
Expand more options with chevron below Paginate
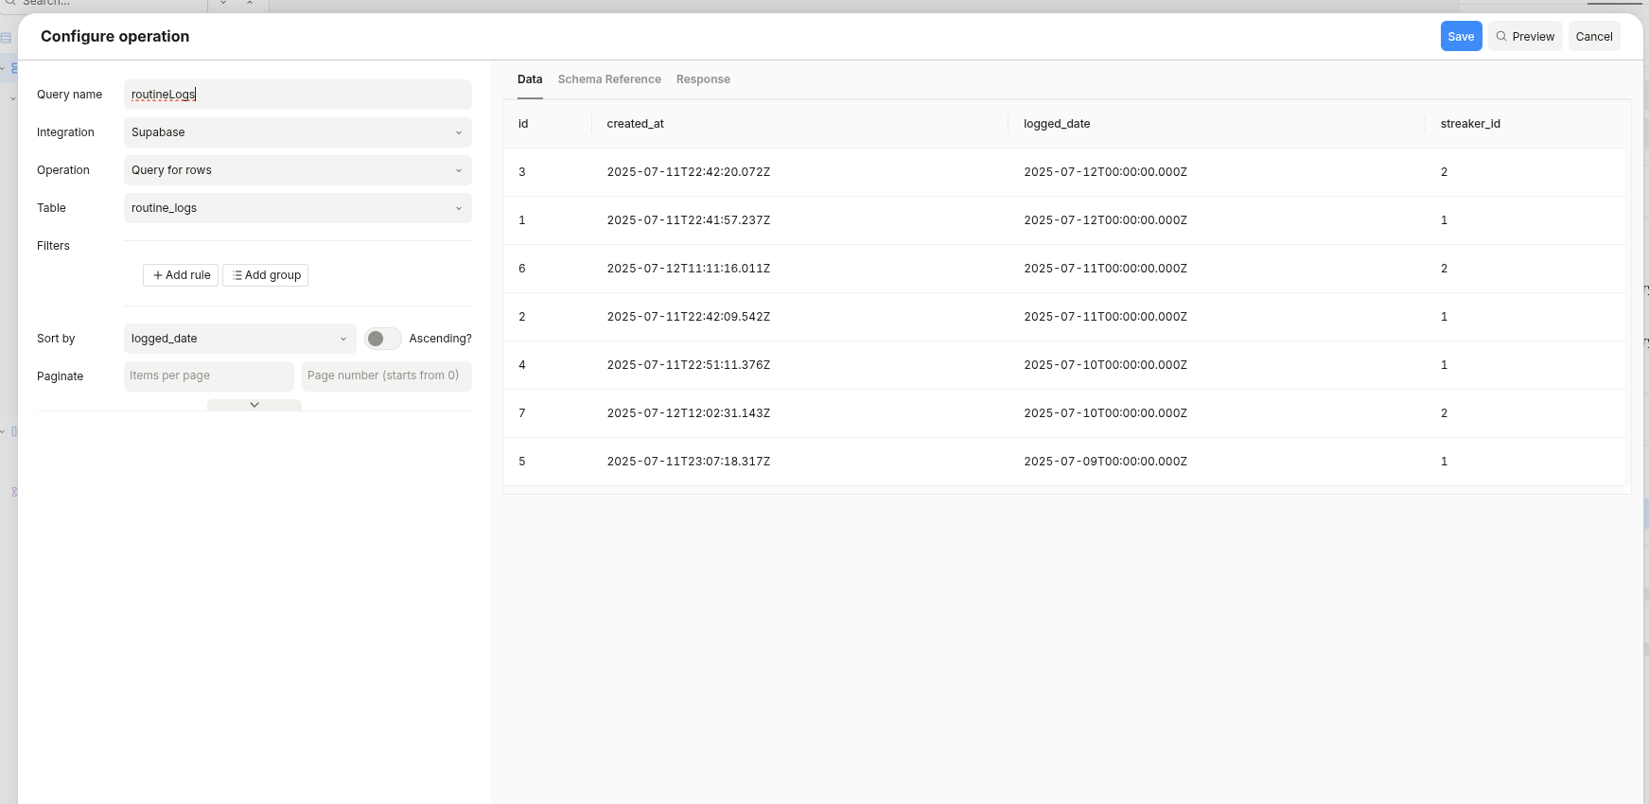254,405
